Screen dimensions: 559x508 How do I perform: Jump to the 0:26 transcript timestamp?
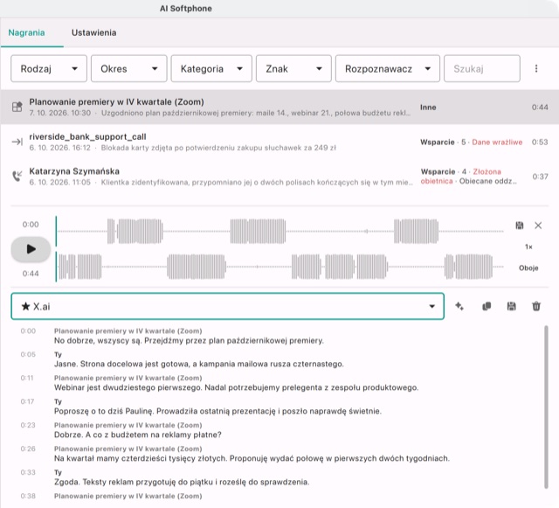28,449
